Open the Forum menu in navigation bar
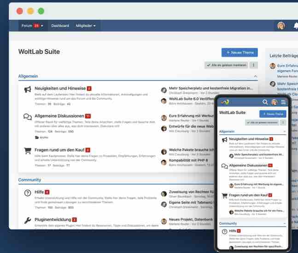 (32, 26)
